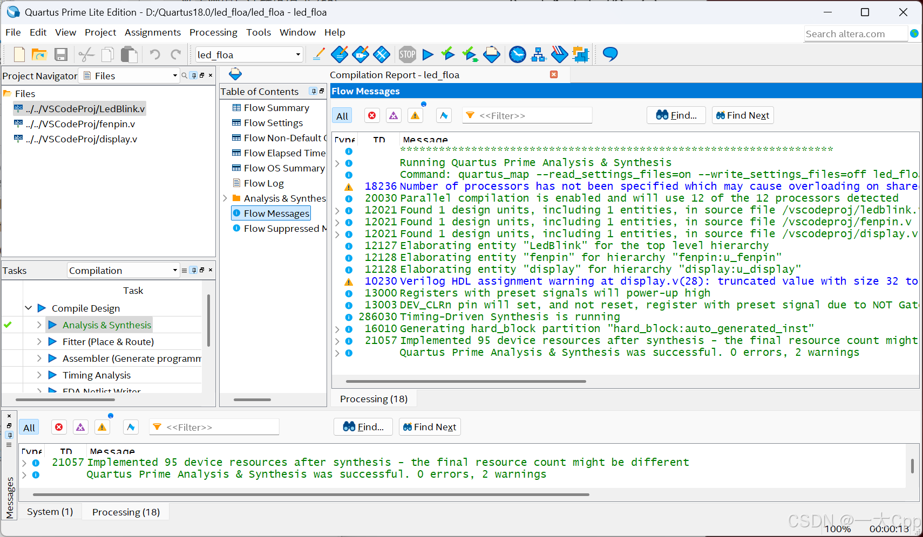The image size is (923, 537).
Task: Open the Timing Analyzer clock icon
Action: pyautogui.click(x=518, y=54)
